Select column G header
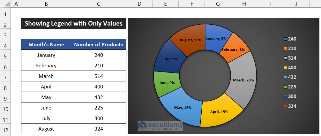The width and height of the screenshot is (321, 136). (x=218, y=4)
